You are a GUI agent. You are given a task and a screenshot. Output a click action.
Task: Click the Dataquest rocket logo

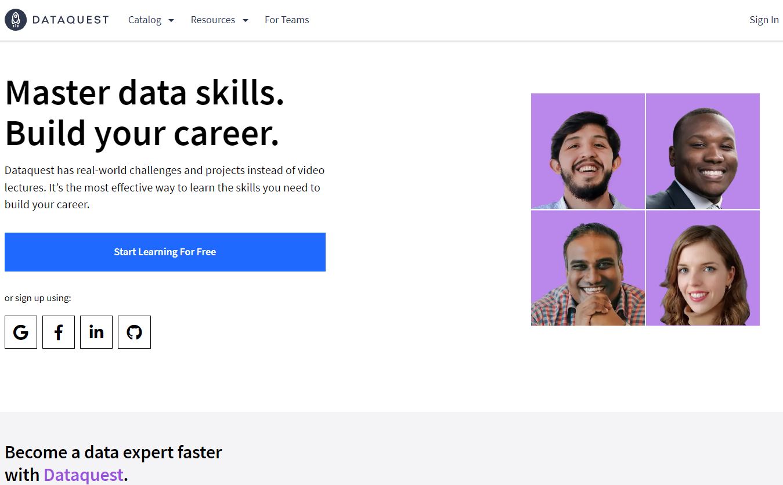click(16, 19)
